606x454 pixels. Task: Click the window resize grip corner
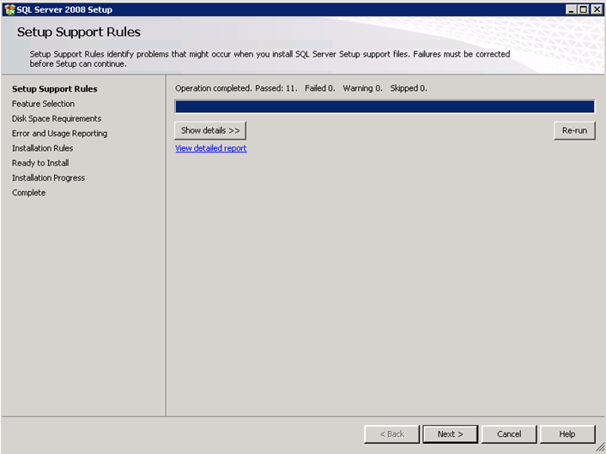[x=600, y=447]
